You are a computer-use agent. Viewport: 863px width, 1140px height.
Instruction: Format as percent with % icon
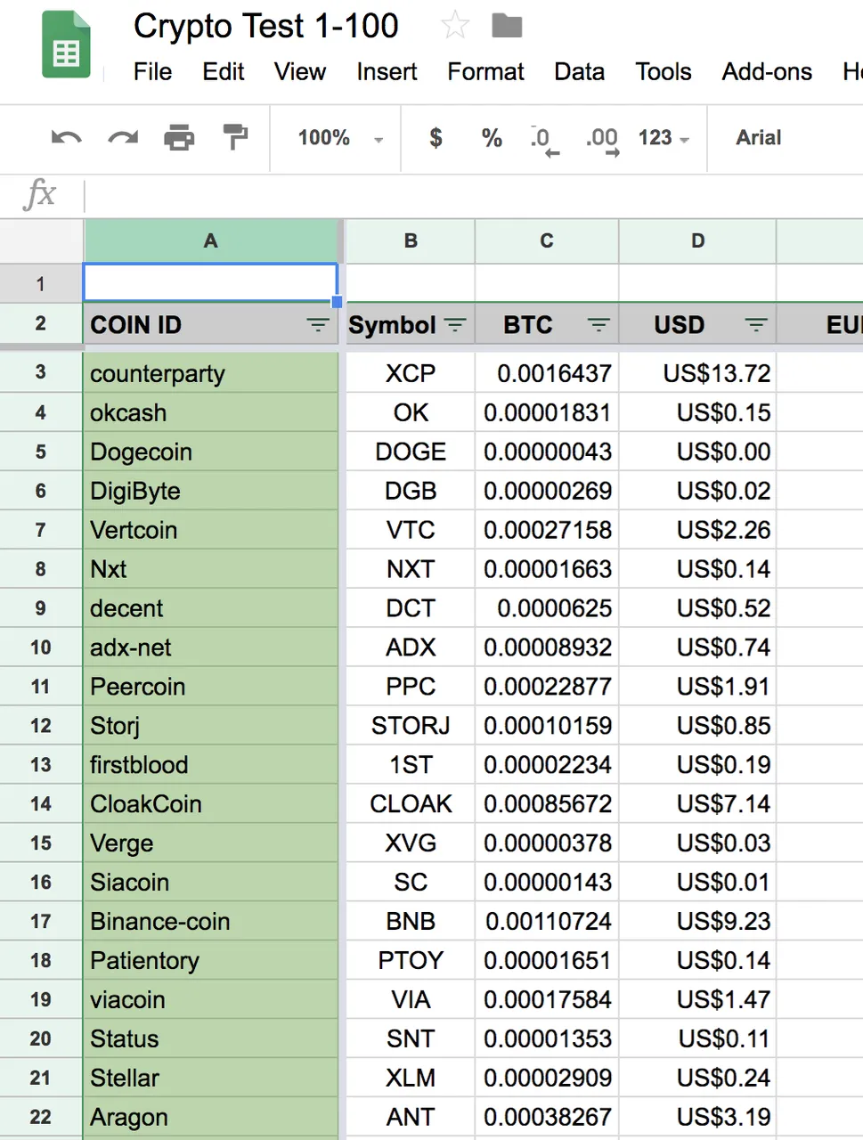[x=492, y=137]
